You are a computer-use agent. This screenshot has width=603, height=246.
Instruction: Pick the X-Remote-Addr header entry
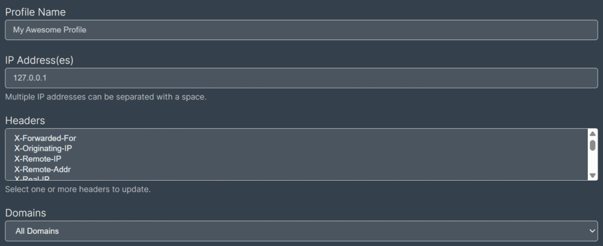click(x=42, y=169)
